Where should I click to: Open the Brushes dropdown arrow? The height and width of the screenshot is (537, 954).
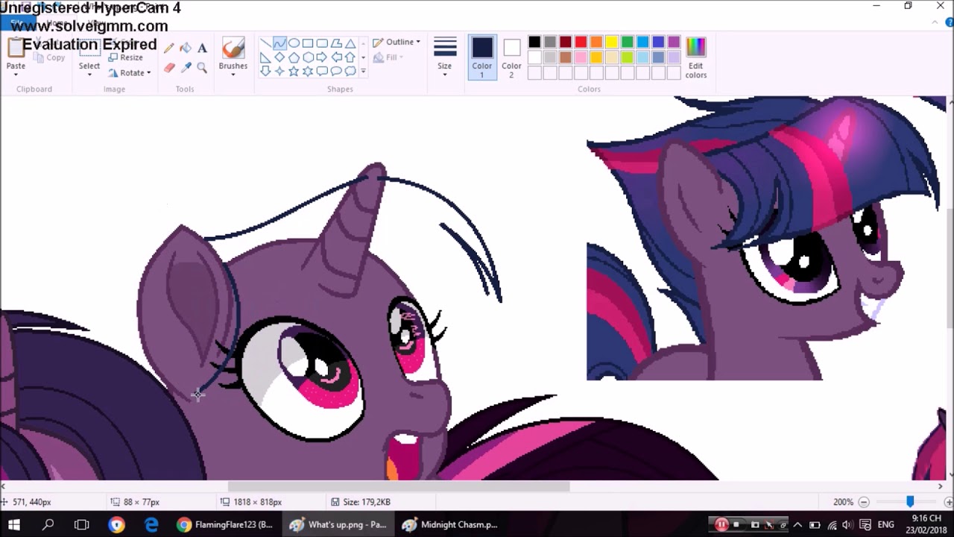point(233,74)
